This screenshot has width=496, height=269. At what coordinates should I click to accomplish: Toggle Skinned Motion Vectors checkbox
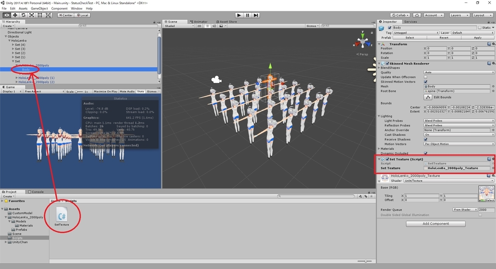point(426,82)
